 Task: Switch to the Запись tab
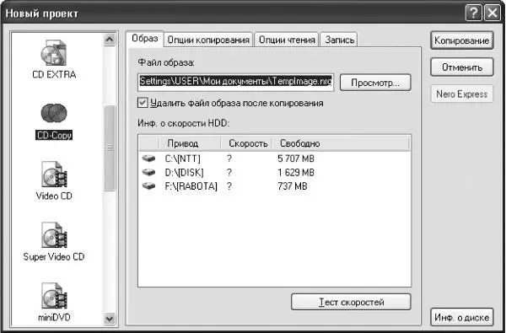click(339, 40)
